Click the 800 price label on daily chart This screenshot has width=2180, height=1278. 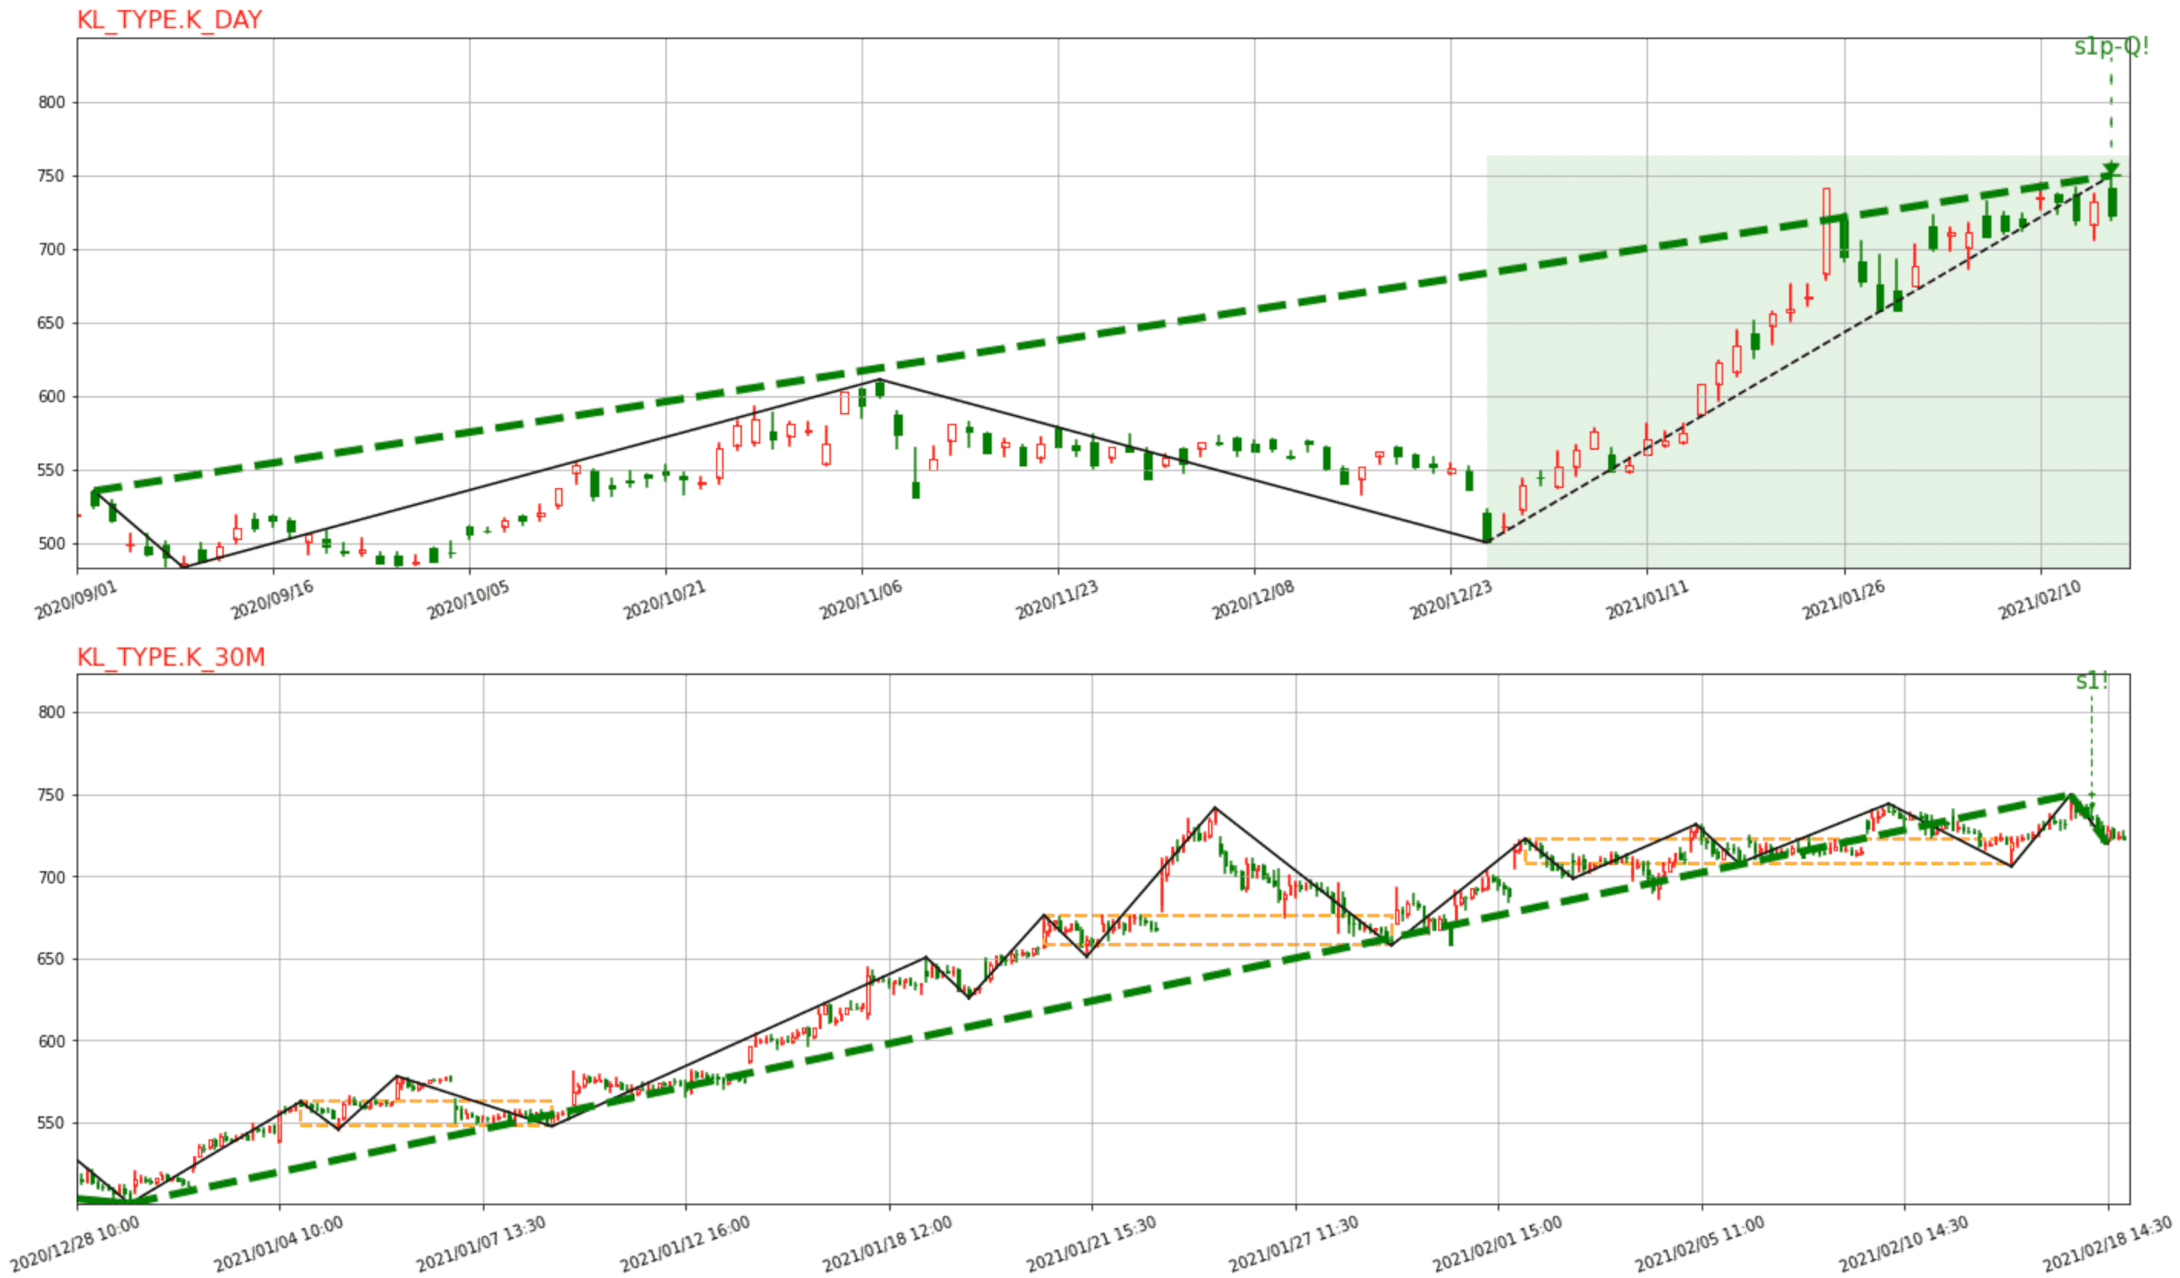[51, 102]
